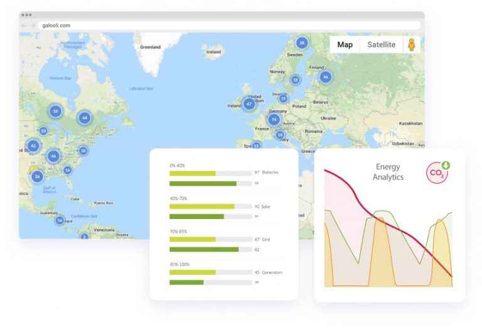The height and width of the screenshot is (335, 482).
Task: Click the Solar light-green progress bar
Action: (x=202, y=206)
